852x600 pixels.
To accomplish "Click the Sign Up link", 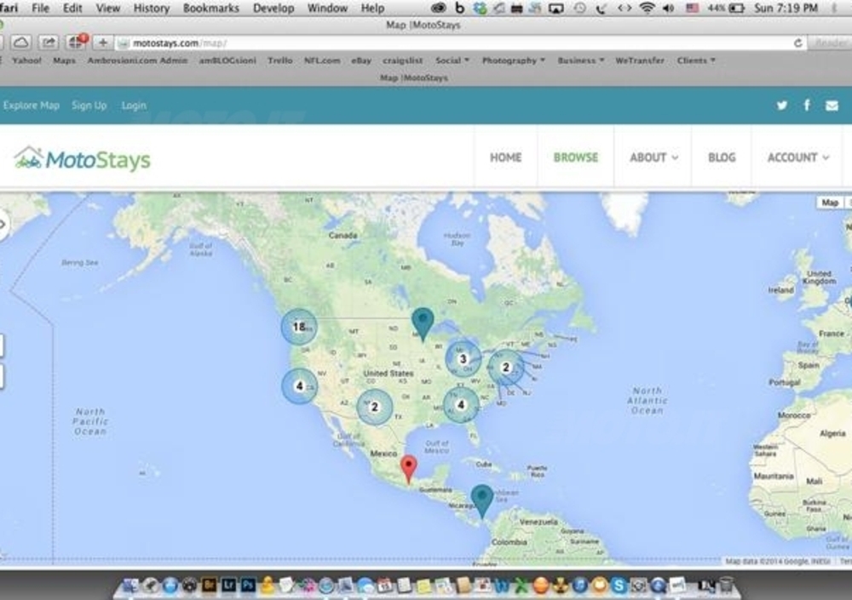I will pos(89,106).
